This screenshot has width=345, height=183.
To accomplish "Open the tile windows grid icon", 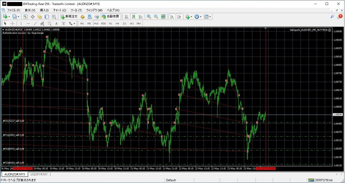I will click(x=163, y=16).
